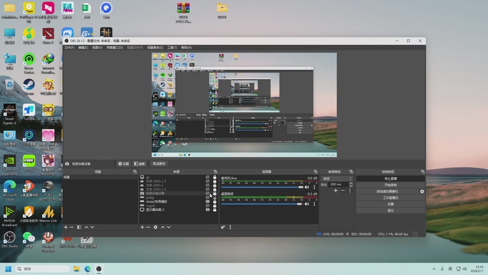
Task: Open File Explorer from the taskbar
Action: click(x=76, y=269)
